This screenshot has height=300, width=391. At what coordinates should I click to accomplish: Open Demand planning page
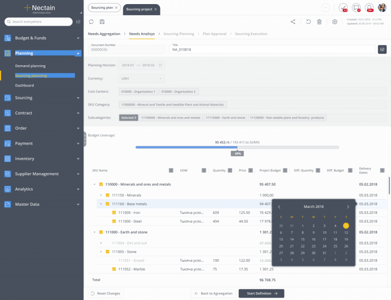point(30,66)
